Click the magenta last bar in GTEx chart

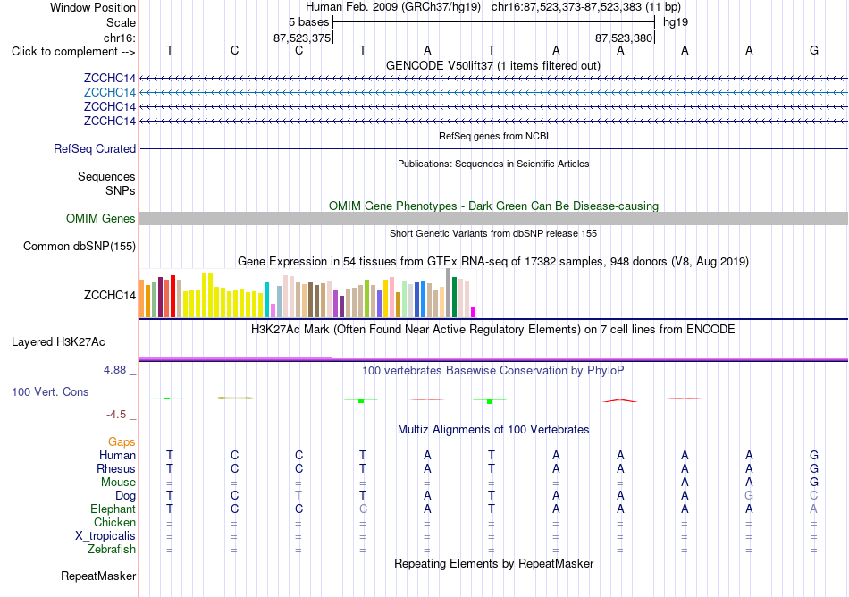[x=474, y=312]
